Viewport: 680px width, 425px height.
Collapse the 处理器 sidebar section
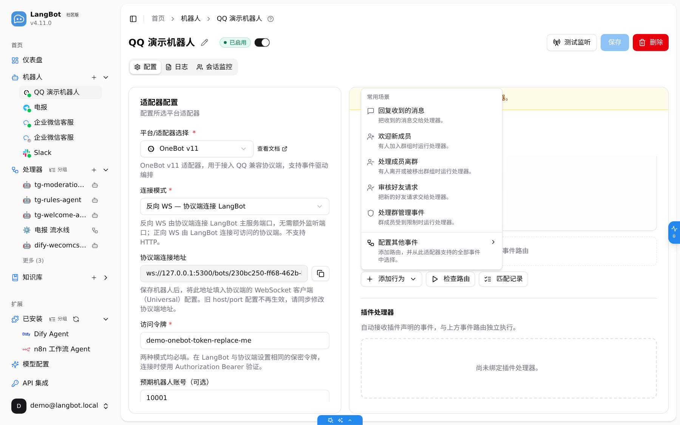pyautogui.click(x=106, y=170)
